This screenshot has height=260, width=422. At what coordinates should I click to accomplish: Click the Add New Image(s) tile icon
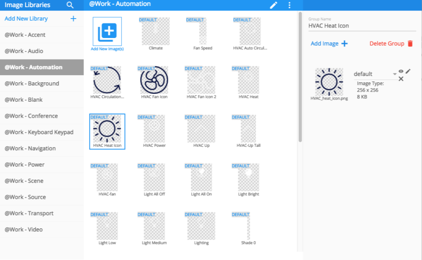click(107, 32)
